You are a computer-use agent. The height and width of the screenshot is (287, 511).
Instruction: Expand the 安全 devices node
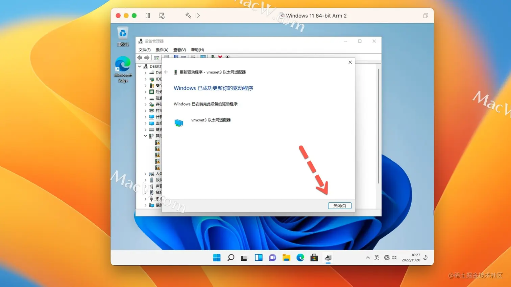tap(146, 86)
